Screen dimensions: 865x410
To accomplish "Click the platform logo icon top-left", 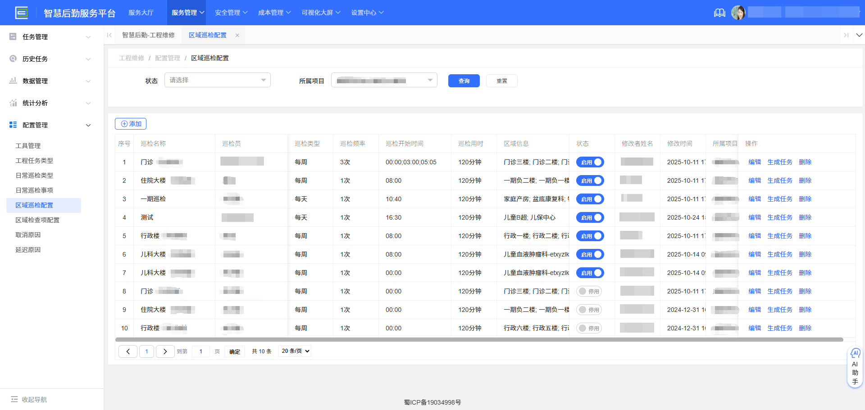I will pyautogui.click(x=22, y=13).
